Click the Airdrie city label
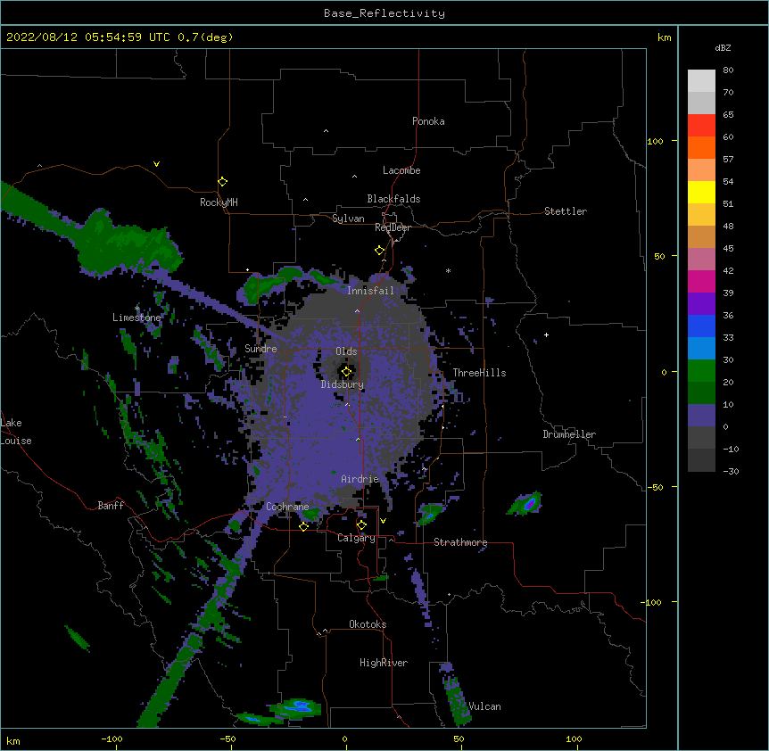The width and height of the screenshot is (769, 751). point(360,479)
